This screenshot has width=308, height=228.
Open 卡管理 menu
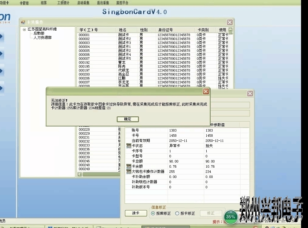pyautogui.click(x=24, y=3)
